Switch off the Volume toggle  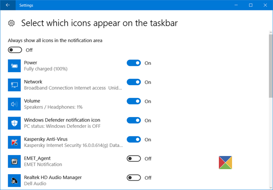coord(134,101)
